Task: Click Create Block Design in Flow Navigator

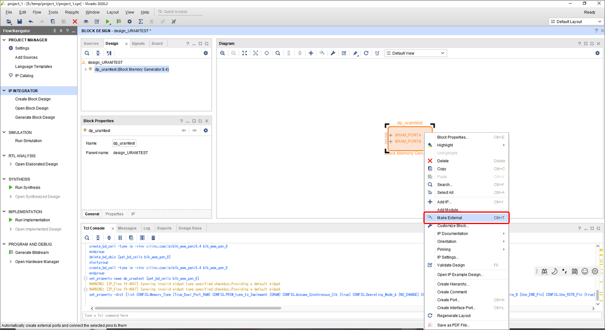Action: pyautogui.click(x=33, y=99)
